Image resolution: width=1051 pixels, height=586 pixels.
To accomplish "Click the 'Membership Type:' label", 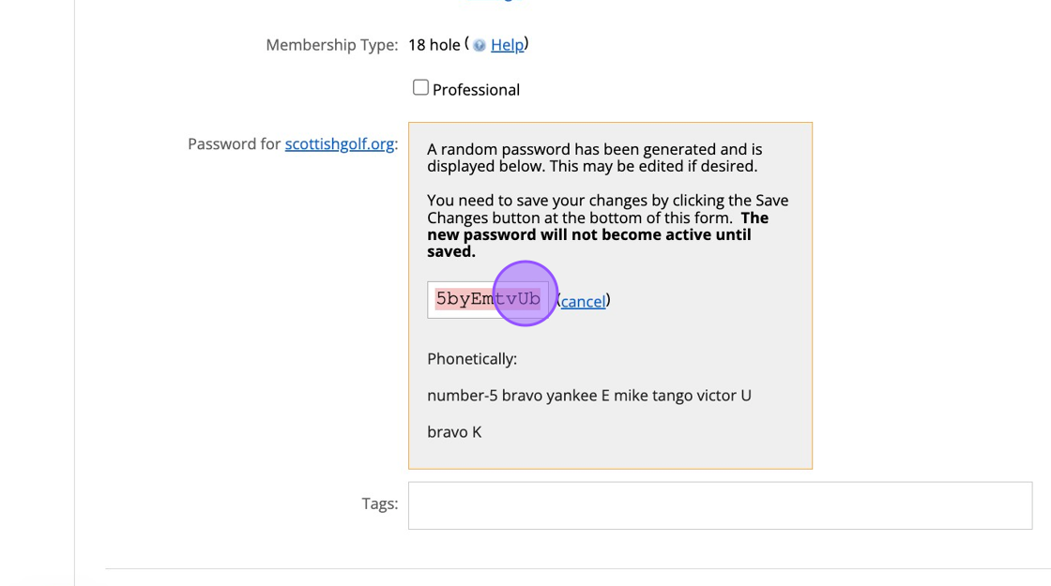I will (331, 45).
